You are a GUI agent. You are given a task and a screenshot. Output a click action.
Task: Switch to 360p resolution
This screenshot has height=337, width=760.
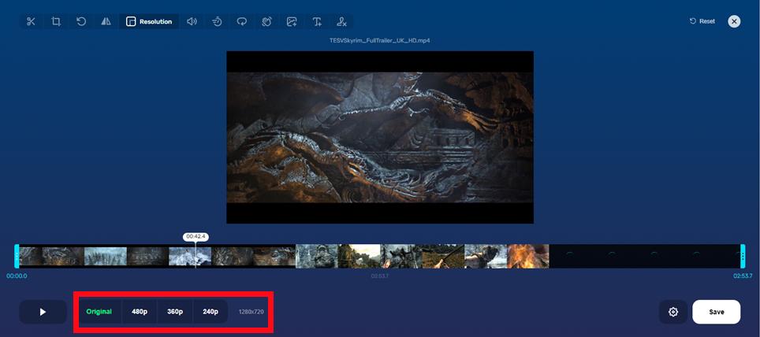click(175, 312)
